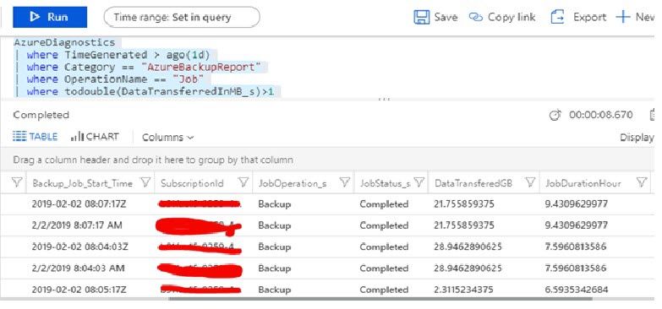Open filter for Backup_Job_Start_Time column
This screenshot has width=662, height=309.
tap(145, 182)
